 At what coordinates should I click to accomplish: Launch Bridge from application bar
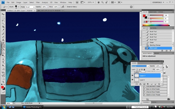pyautogui.click(x=77, y=2)
